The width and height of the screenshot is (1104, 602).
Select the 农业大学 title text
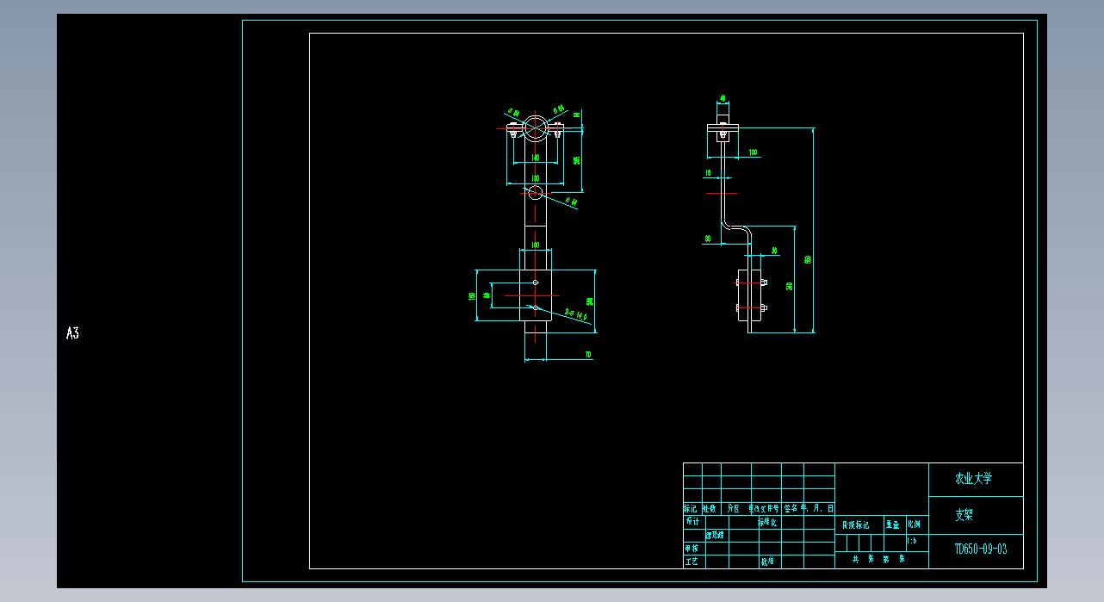tap(973, 478)
